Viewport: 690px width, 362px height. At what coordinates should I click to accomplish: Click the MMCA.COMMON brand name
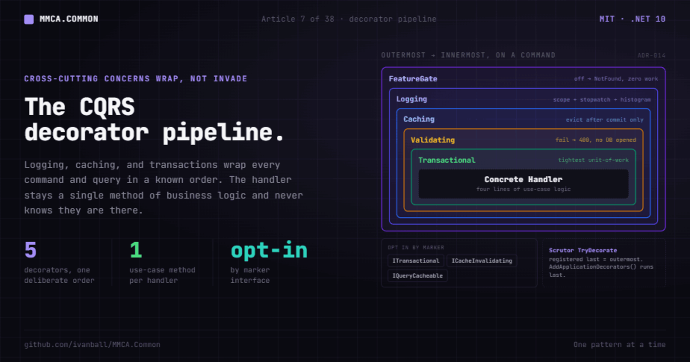pos(69,19)
